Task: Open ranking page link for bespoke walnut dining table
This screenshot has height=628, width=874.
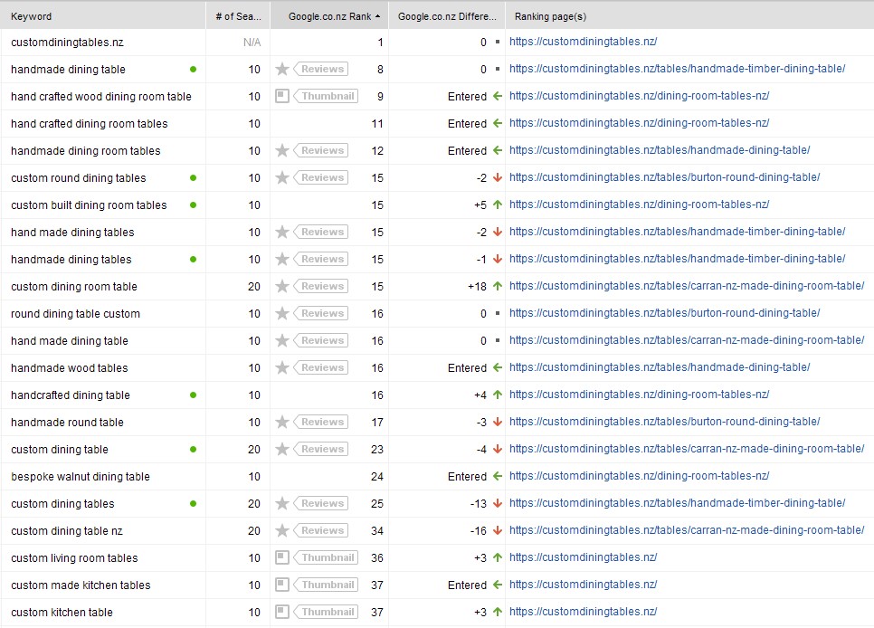Action: pyautogui.click(x=640, y=476)
